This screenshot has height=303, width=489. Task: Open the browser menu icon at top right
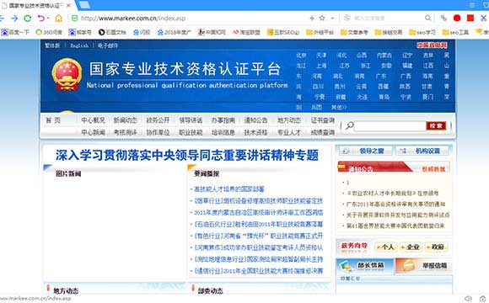472,5
